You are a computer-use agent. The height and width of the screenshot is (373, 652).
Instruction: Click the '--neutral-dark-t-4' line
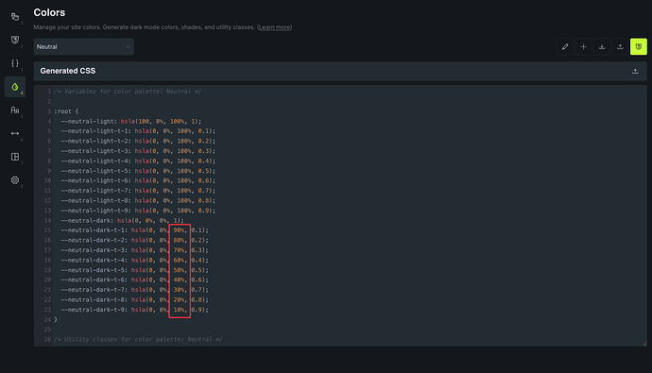(135, 260)
